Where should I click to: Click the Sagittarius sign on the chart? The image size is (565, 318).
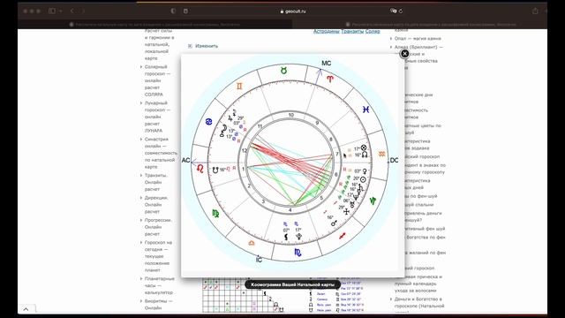click(342, 236)
